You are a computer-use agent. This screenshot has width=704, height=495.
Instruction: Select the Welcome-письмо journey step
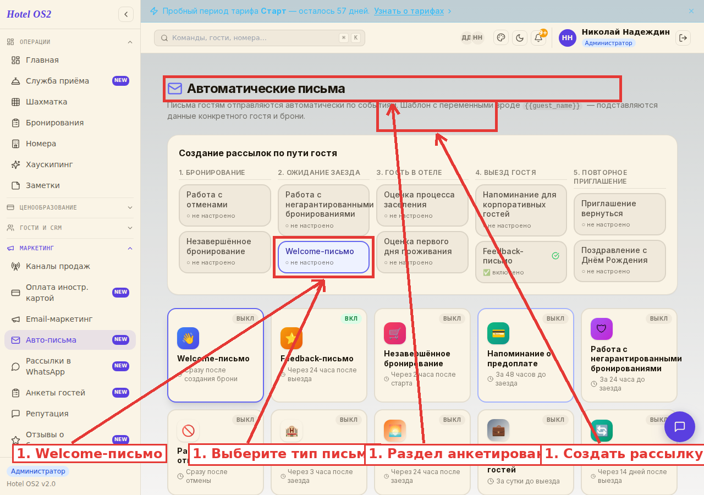323,257
